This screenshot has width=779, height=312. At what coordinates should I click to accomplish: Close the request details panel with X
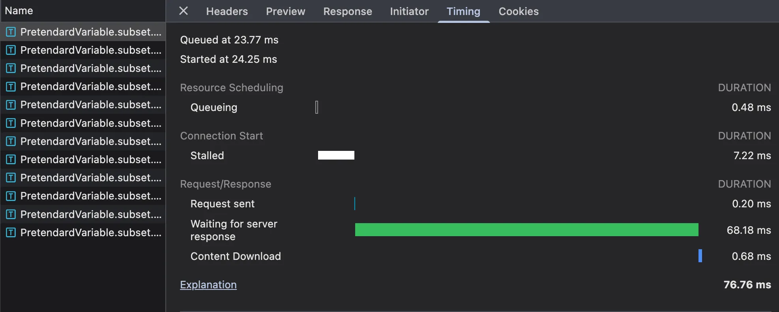click(x=184, y=11)
